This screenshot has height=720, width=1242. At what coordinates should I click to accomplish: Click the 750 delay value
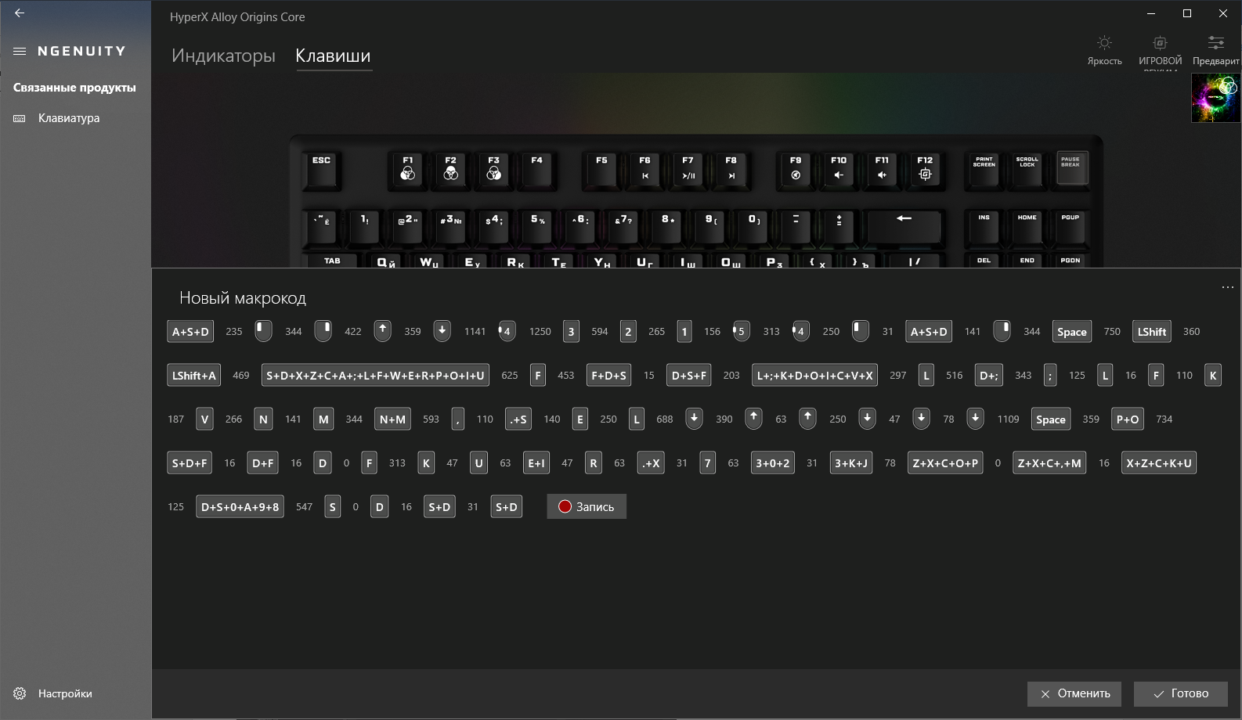1112,331
